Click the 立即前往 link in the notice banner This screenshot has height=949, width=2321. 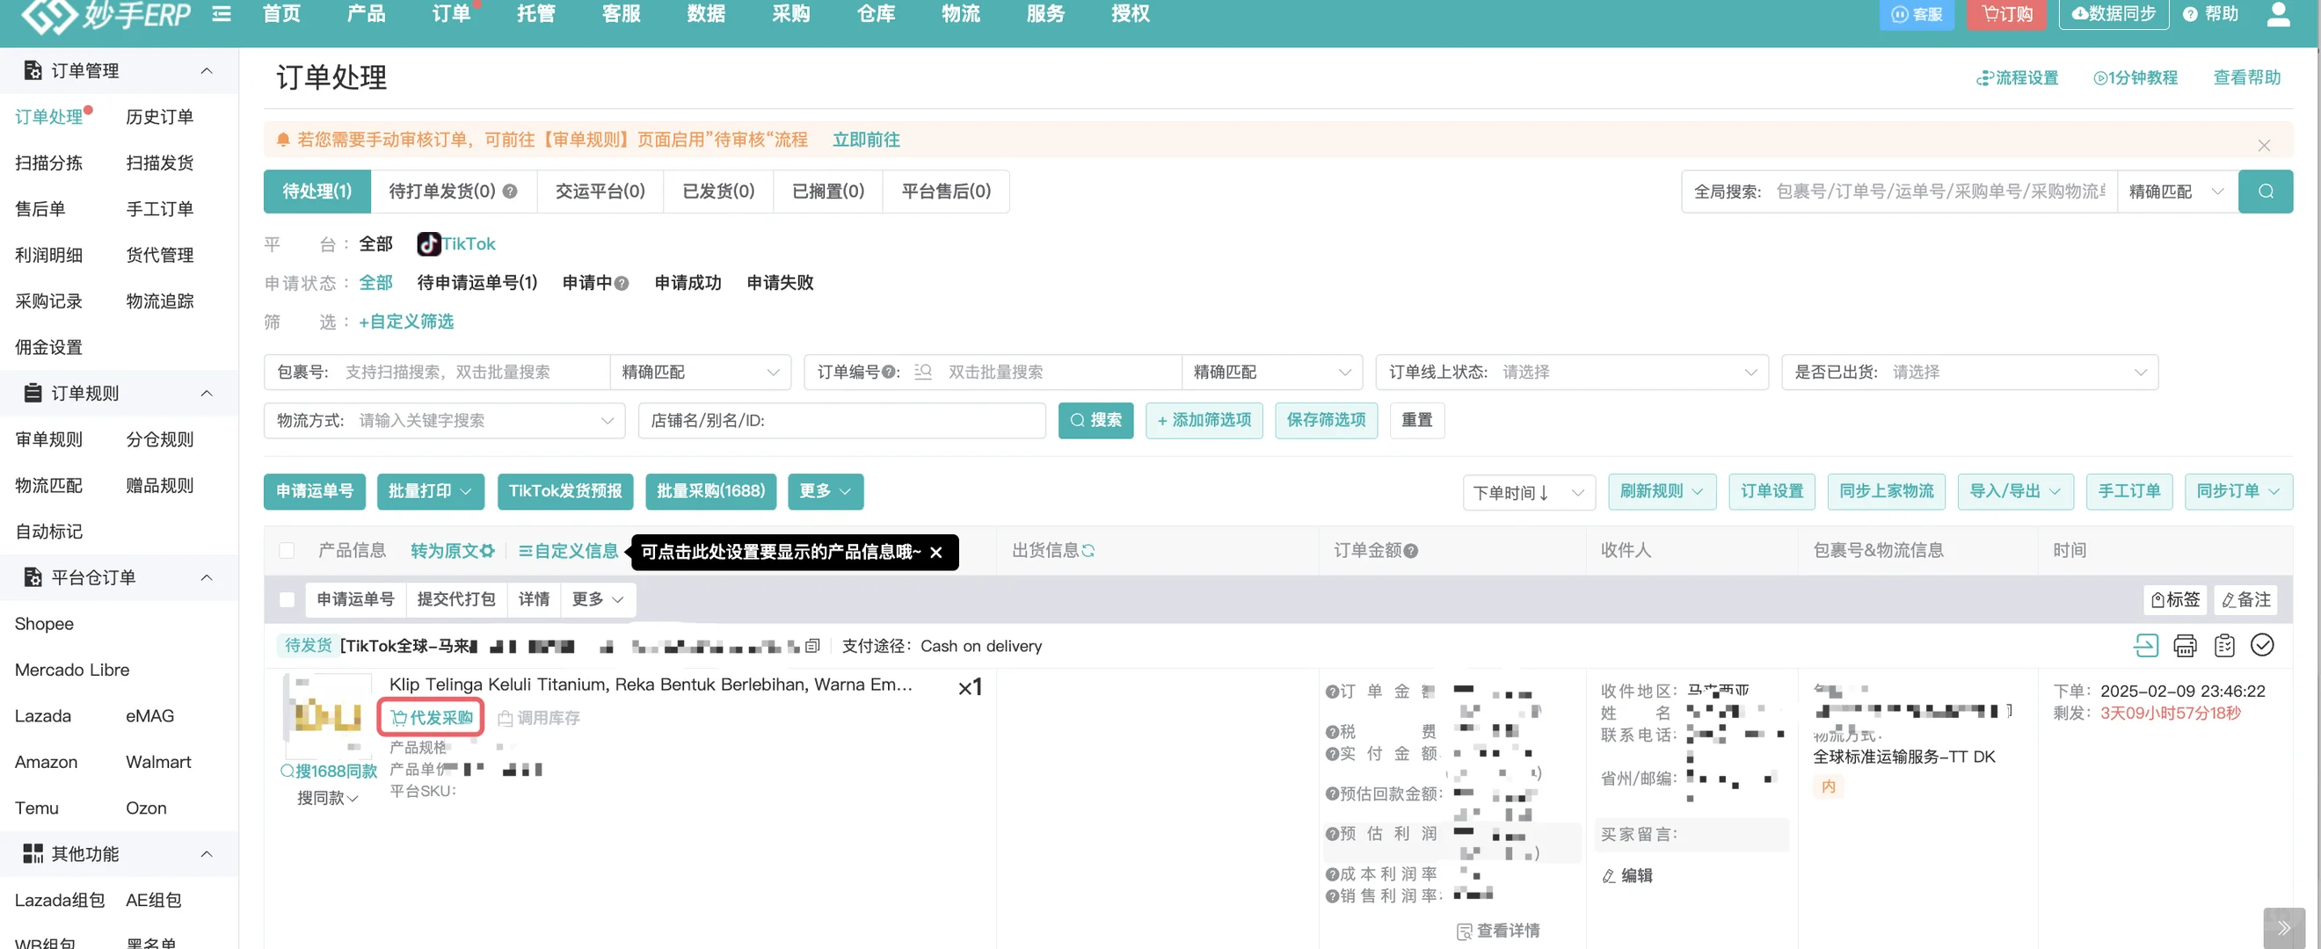(x=865, y=139)
